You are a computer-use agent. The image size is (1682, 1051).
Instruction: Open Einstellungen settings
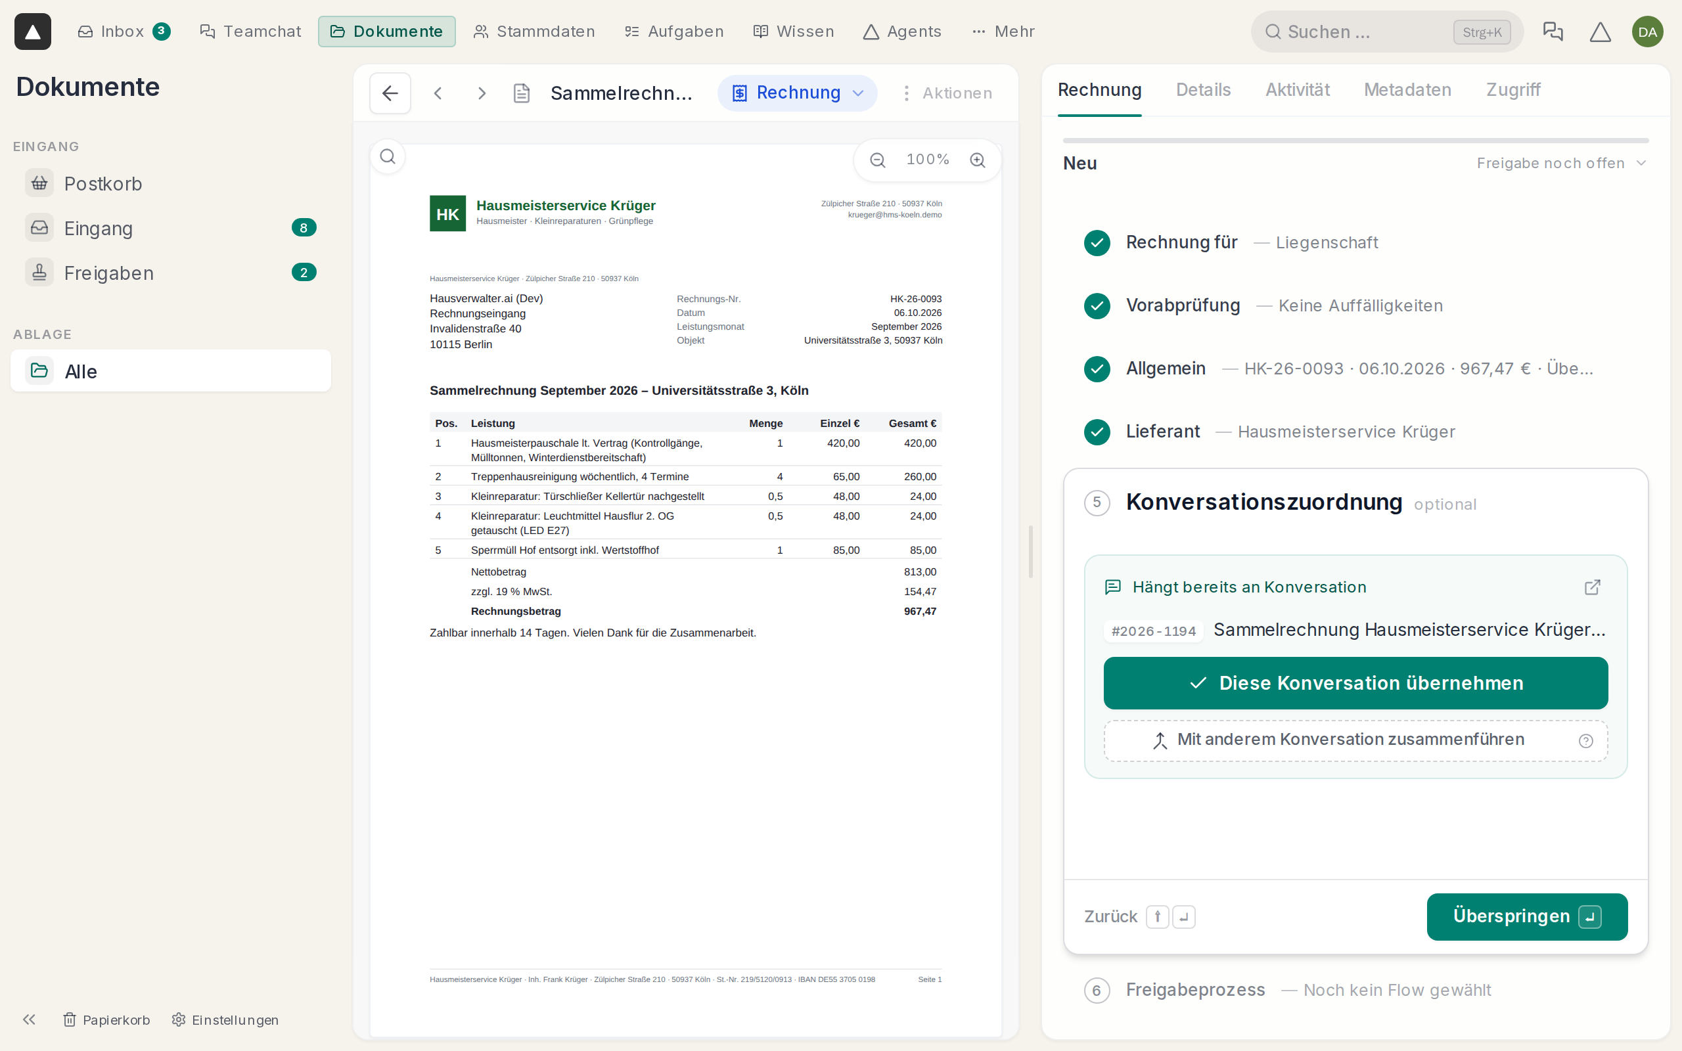[x=225, y=1019]
